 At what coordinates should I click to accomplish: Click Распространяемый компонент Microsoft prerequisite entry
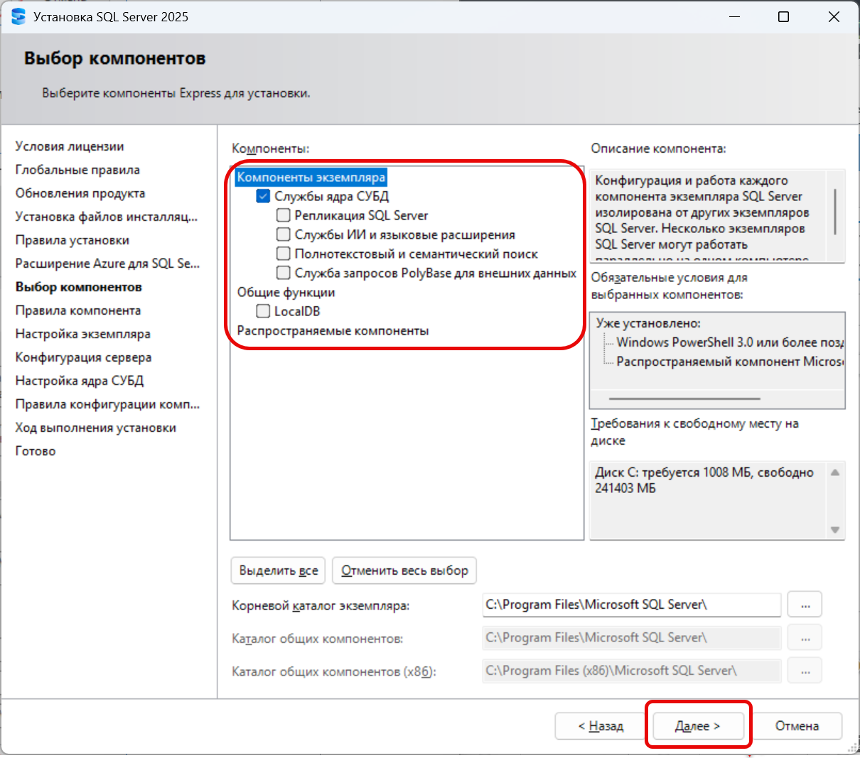coord(729,362)
